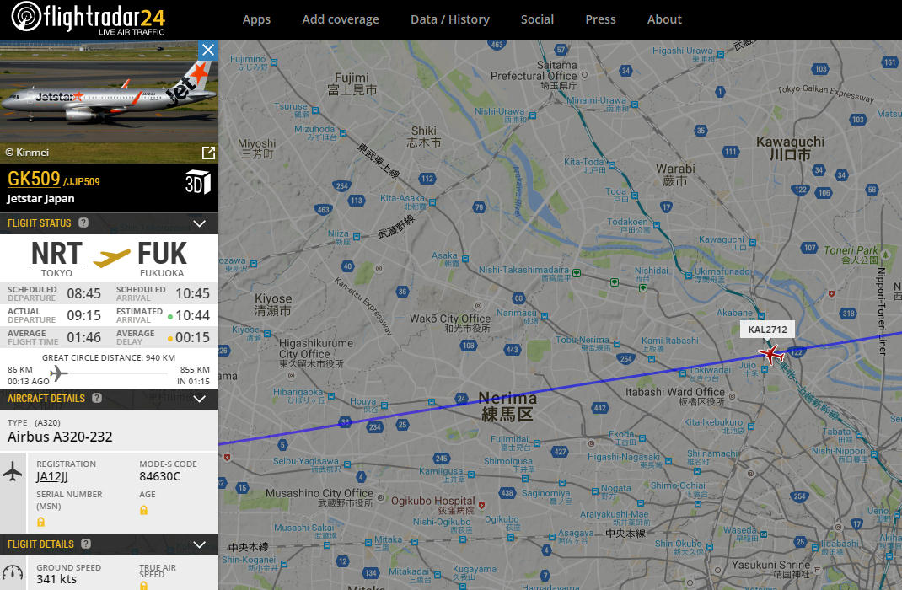Click Great Circle Distance 940 KM text

tap(109, 357)
